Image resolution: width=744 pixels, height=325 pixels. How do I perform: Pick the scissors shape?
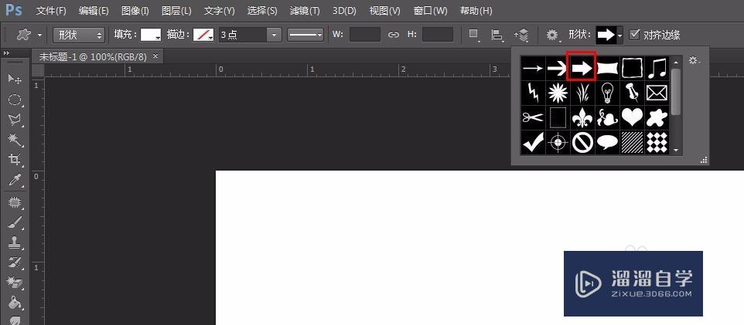click(x=533, y=118)
